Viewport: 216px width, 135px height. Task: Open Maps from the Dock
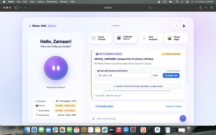click(x=55, y=130)
